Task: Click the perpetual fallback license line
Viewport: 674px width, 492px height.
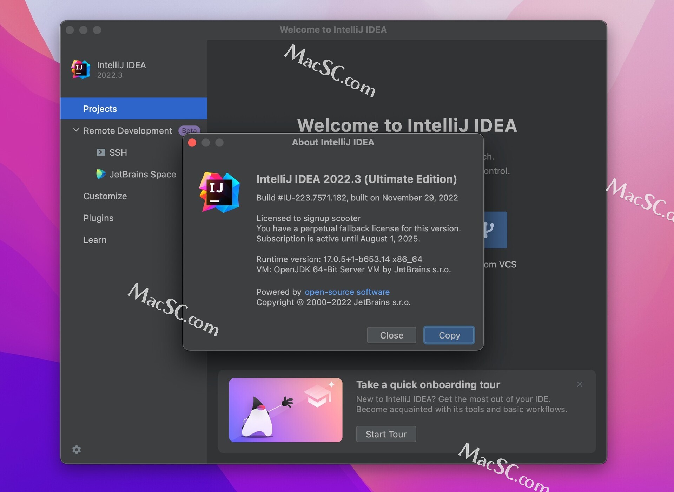Action: (x=358, y=228)
